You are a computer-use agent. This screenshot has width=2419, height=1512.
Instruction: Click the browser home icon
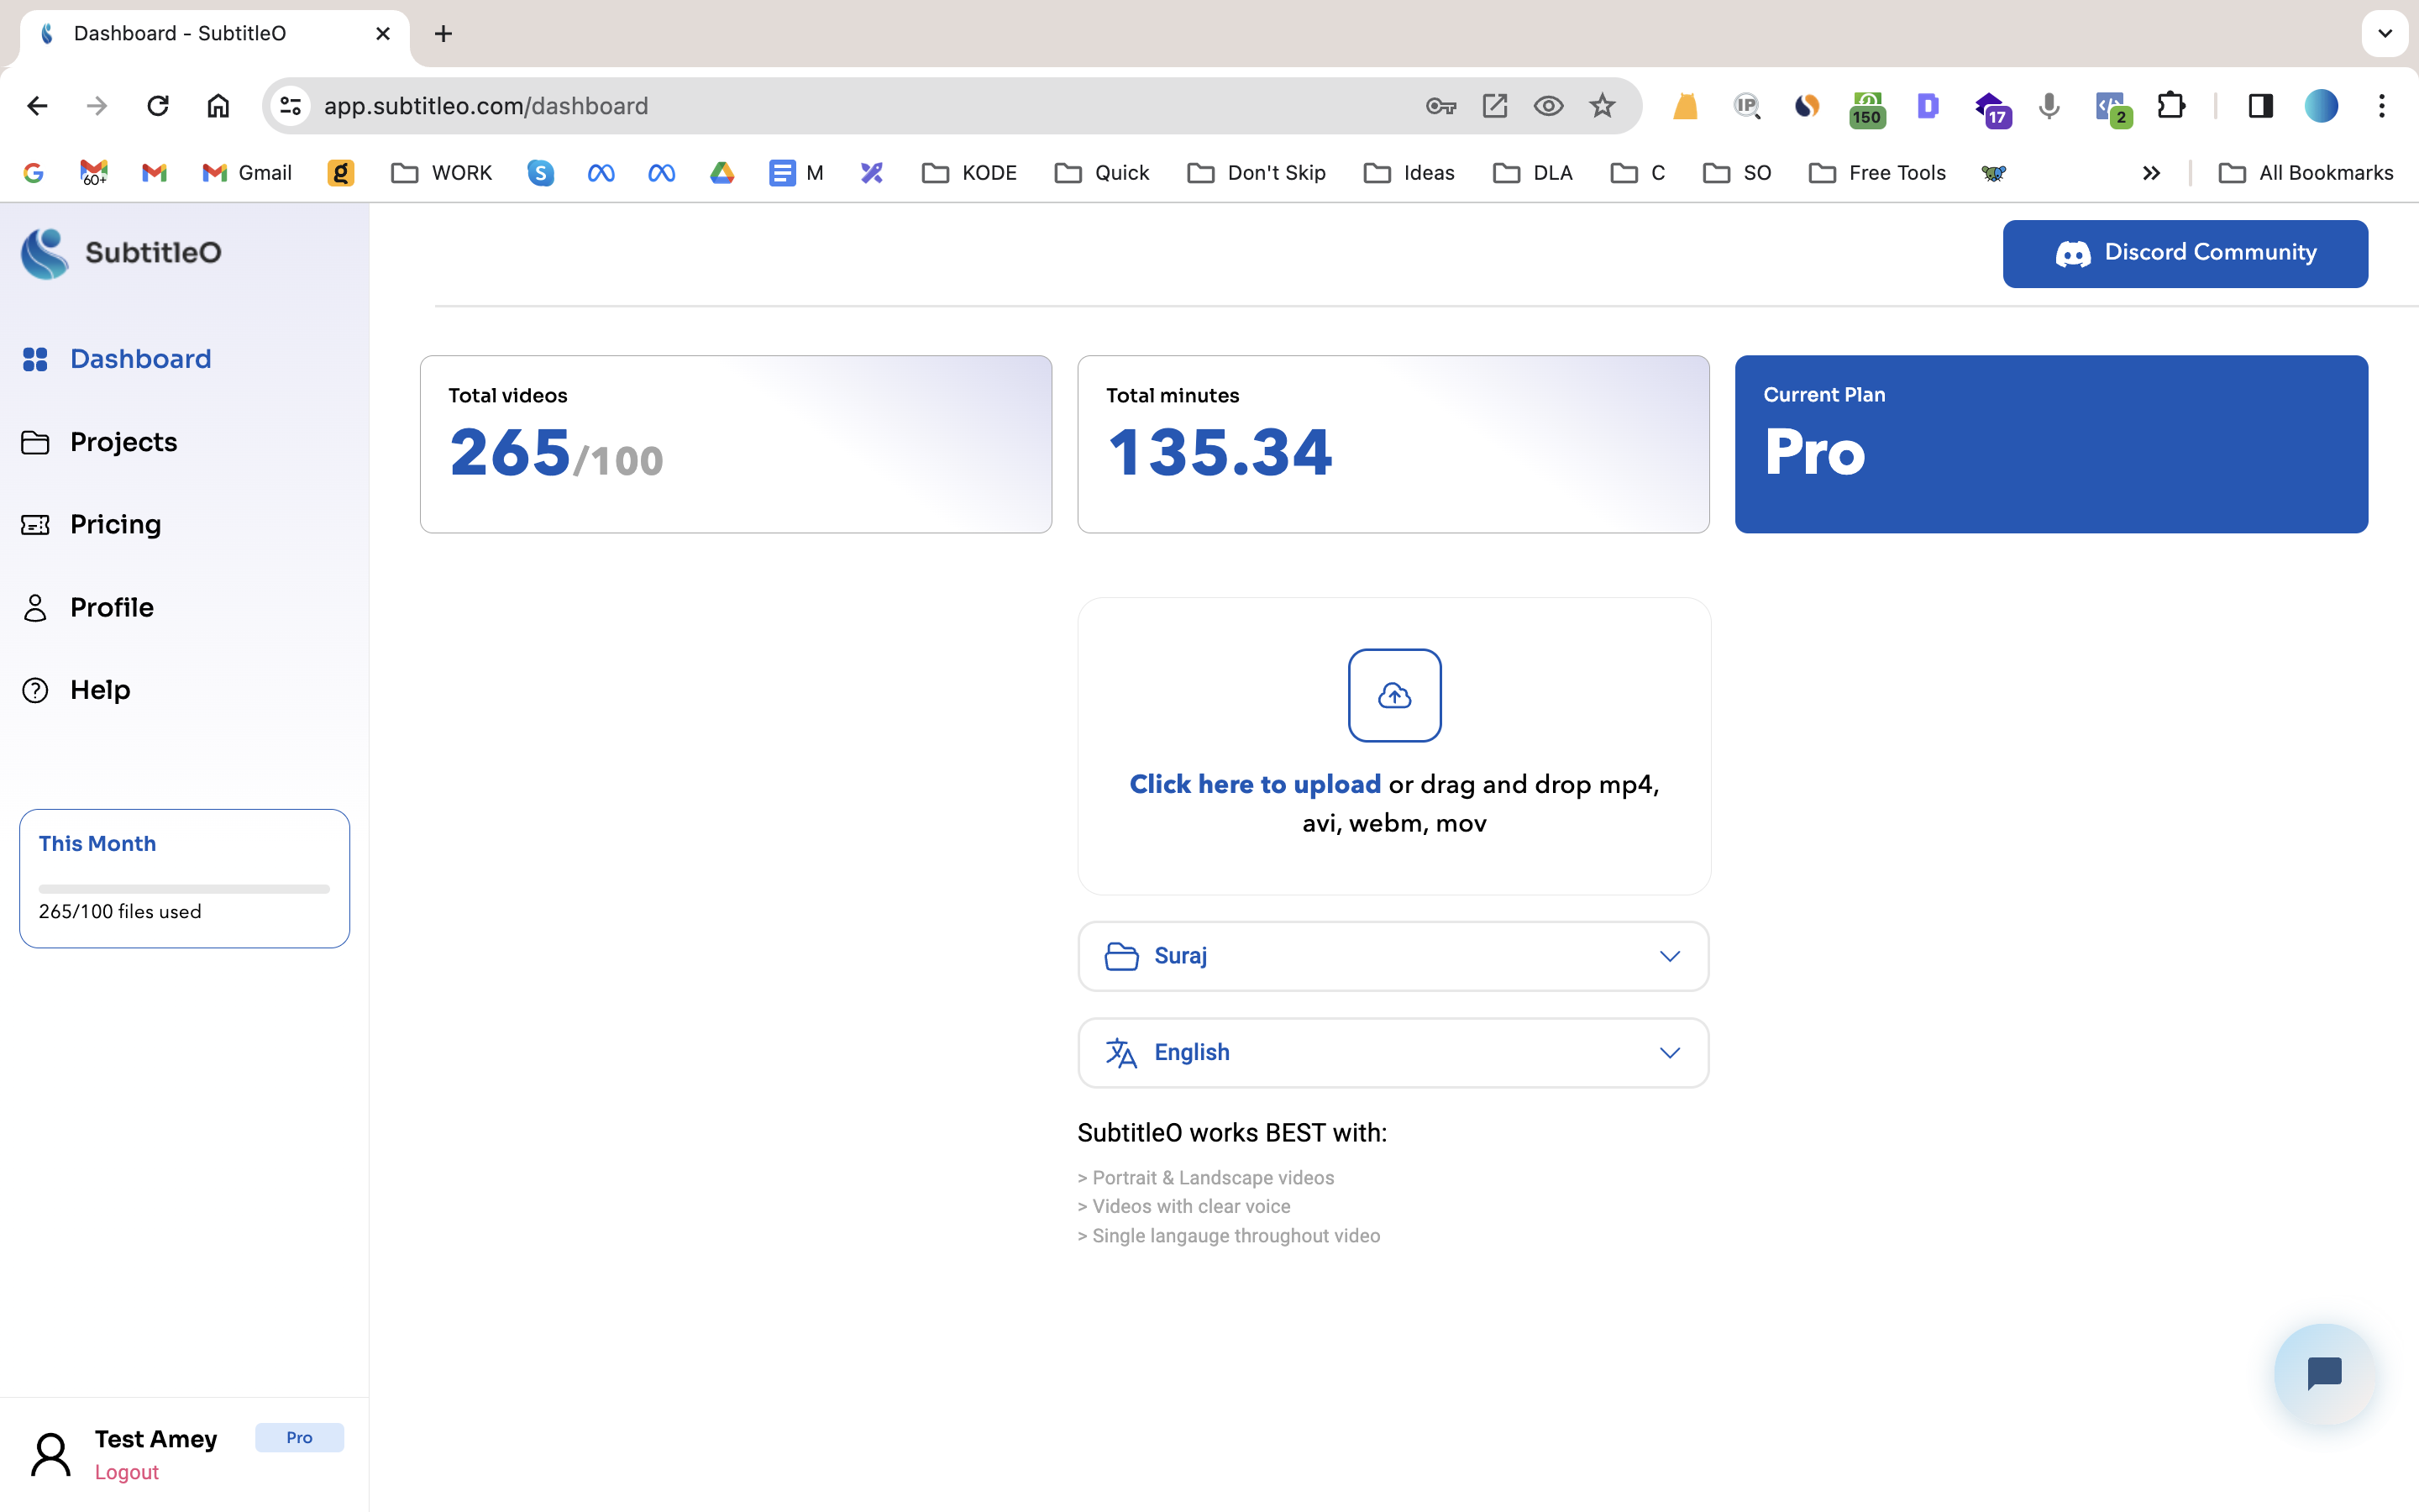[x=218, y=106]
